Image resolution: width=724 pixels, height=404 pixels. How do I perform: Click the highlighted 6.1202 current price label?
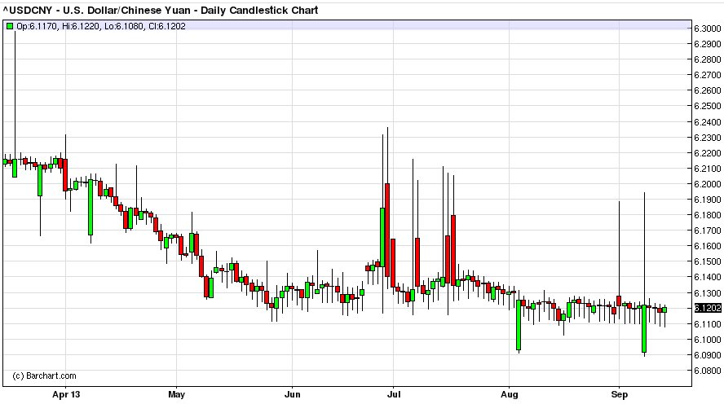click(708, 308)
